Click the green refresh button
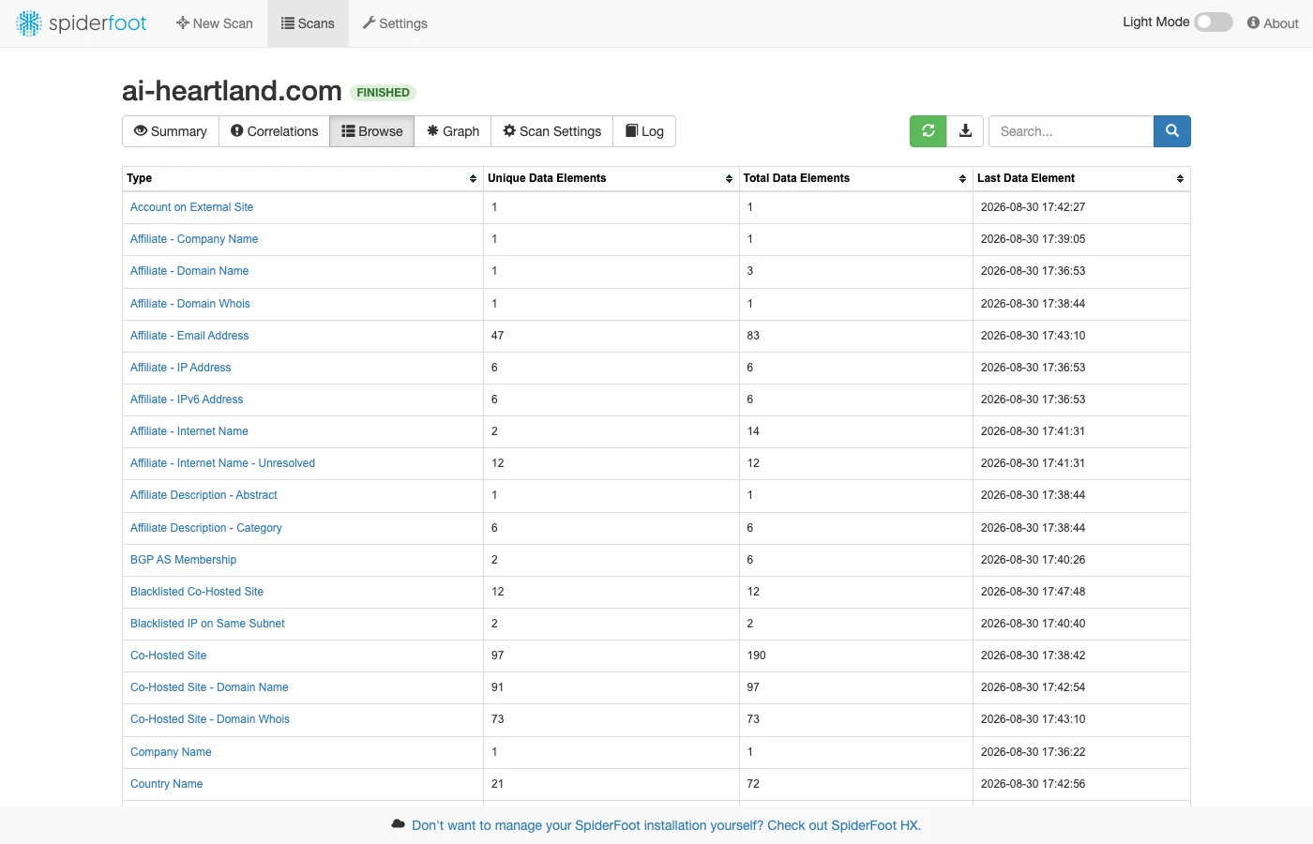This screenshot has width=1313, height=844. (x=928, y=131)
